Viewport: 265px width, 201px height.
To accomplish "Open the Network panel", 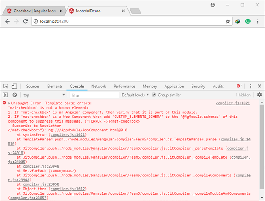I will point(99,86).
